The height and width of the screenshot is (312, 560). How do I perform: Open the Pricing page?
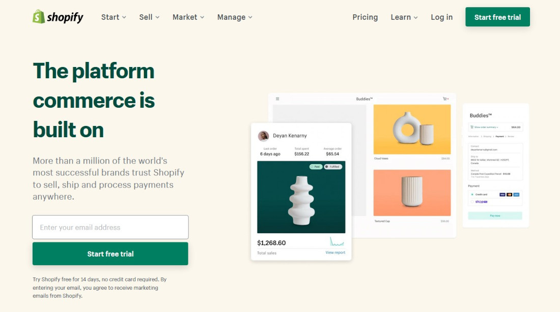(365, 17)
